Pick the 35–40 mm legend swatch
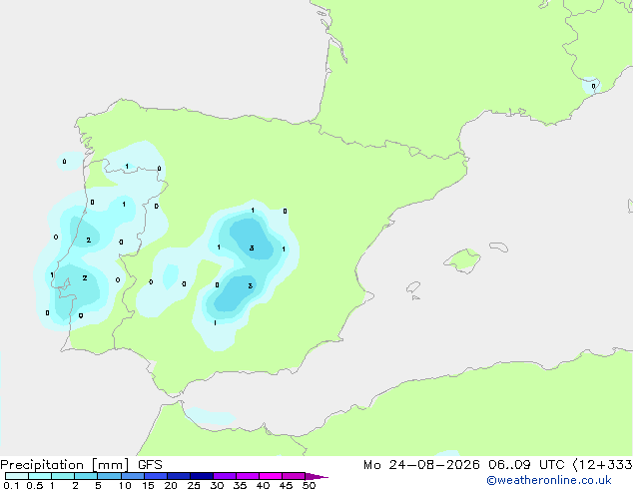The image size is (633, 489). pyautogui.click(x=247, y=476)
